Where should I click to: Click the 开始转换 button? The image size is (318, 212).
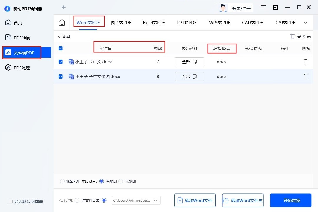[290, 200]
